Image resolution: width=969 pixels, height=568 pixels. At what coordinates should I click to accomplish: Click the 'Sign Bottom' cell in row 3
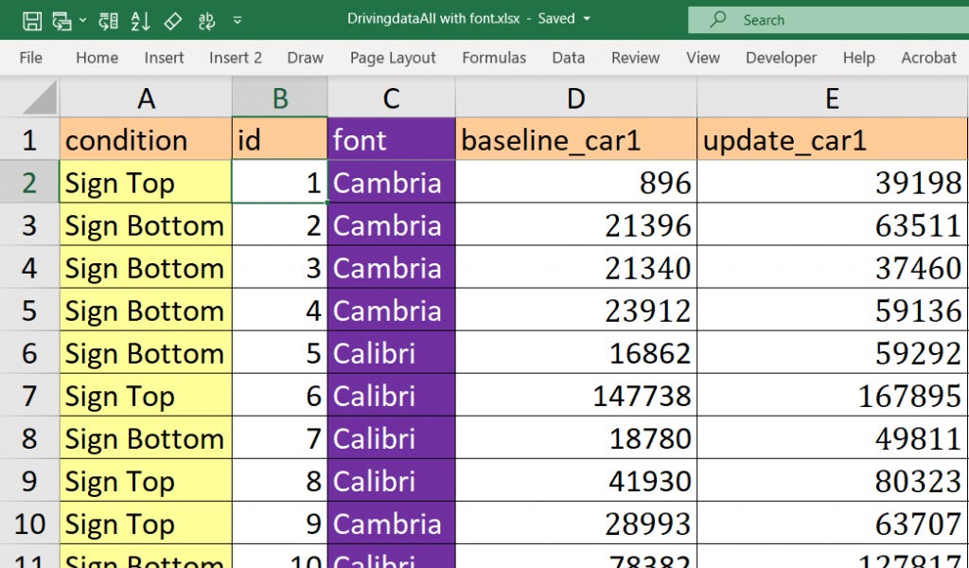click(146, 225)
